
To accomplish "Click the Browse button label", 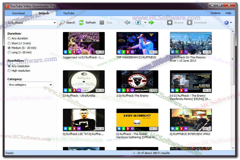I will click(x=179, y=23).
